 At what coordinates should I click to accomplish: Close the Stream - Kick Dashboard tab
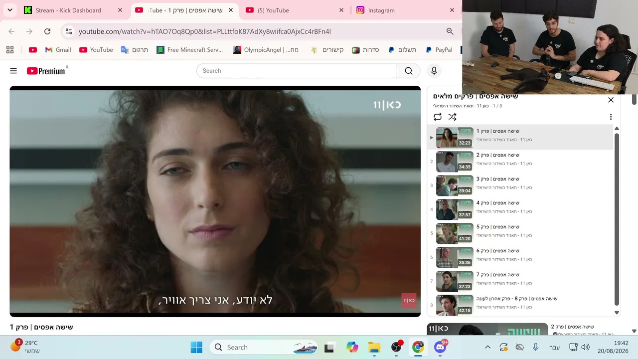coord(120,10)
